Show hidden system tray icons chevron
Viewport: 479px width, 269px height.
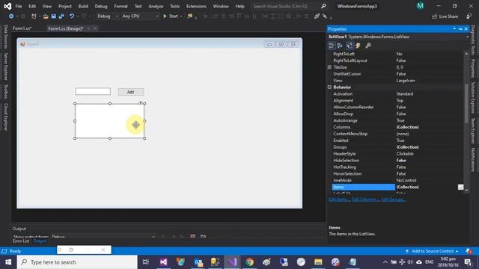tap(385, 262)
